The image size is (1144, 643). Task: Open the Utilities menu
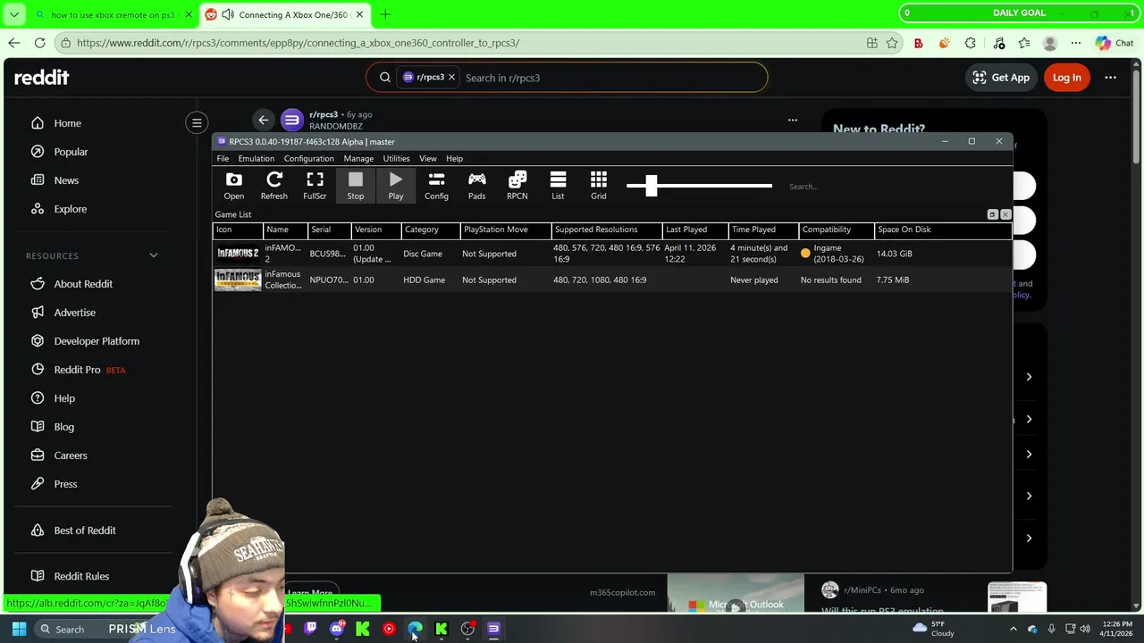396,158
